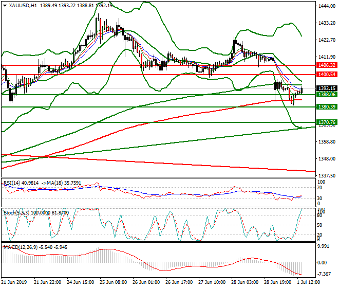339x288 pixels.
Task: Click the 28 Jun 03:00 time label
Action: pyautogui.click(x=244, y=282)
